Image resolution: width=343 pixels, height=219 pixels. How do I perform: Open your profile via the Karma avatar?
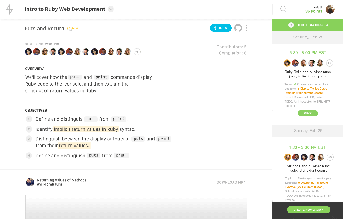click(x=330, y=9)
